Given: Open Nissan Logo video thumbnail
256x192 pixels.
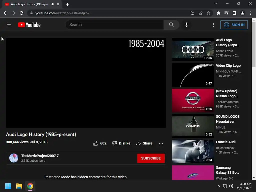Looking at the screenshot, I should tap(193, 100).
